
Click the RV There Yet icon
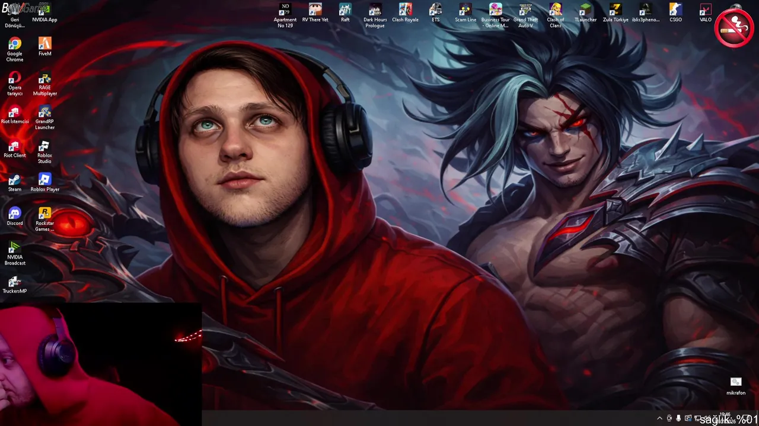pyautogui.click(x=315, y=13)
